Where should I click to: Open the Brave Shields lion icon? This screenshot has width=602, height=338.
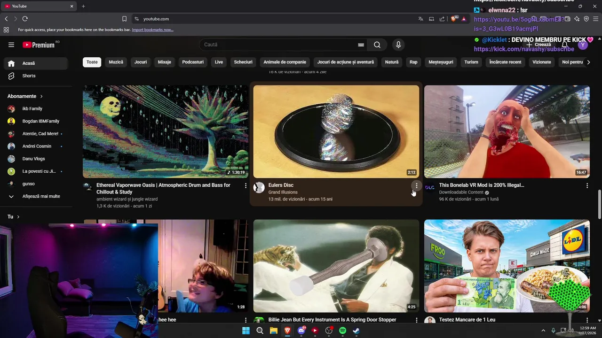[x=453, y=19]
